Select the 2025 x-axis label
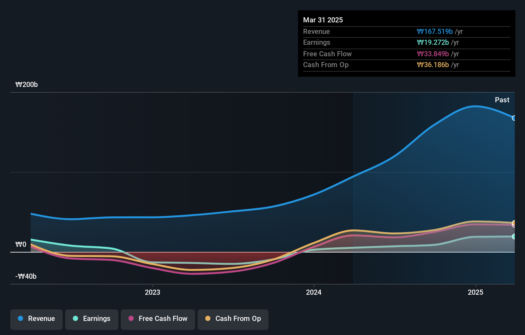Image resolution: width=525 pixels, height=335 pixels. tap(475, 292)
